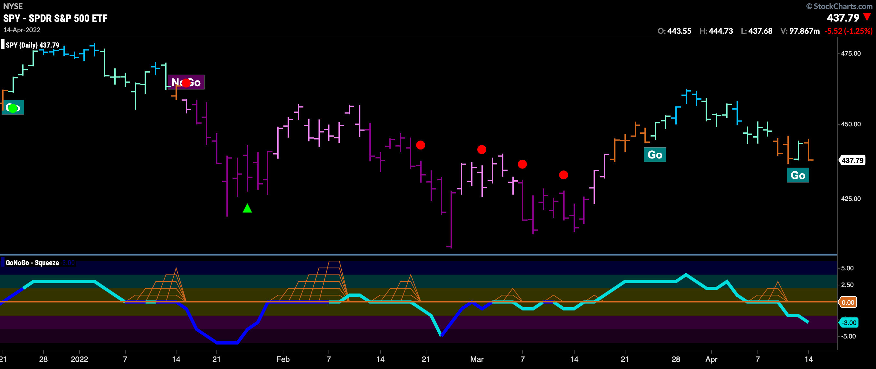Click the 475.00 price axis label
Screen dimensions: 876x369
pyautogui.click(x=851, y=54)
